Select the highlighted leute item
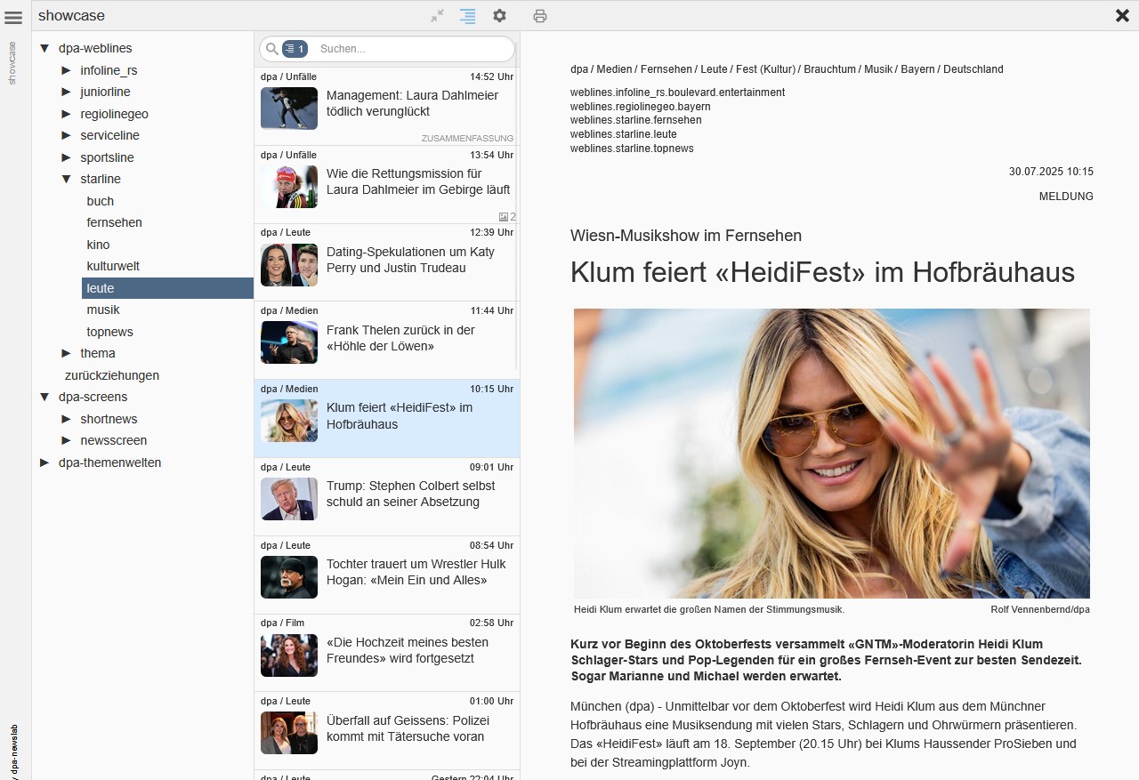The width and height of the screenshot is (1139, 780). (x=167, y=288)
